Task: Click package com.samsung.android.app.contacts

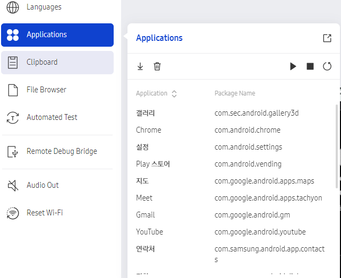Action: coord(269,254)
